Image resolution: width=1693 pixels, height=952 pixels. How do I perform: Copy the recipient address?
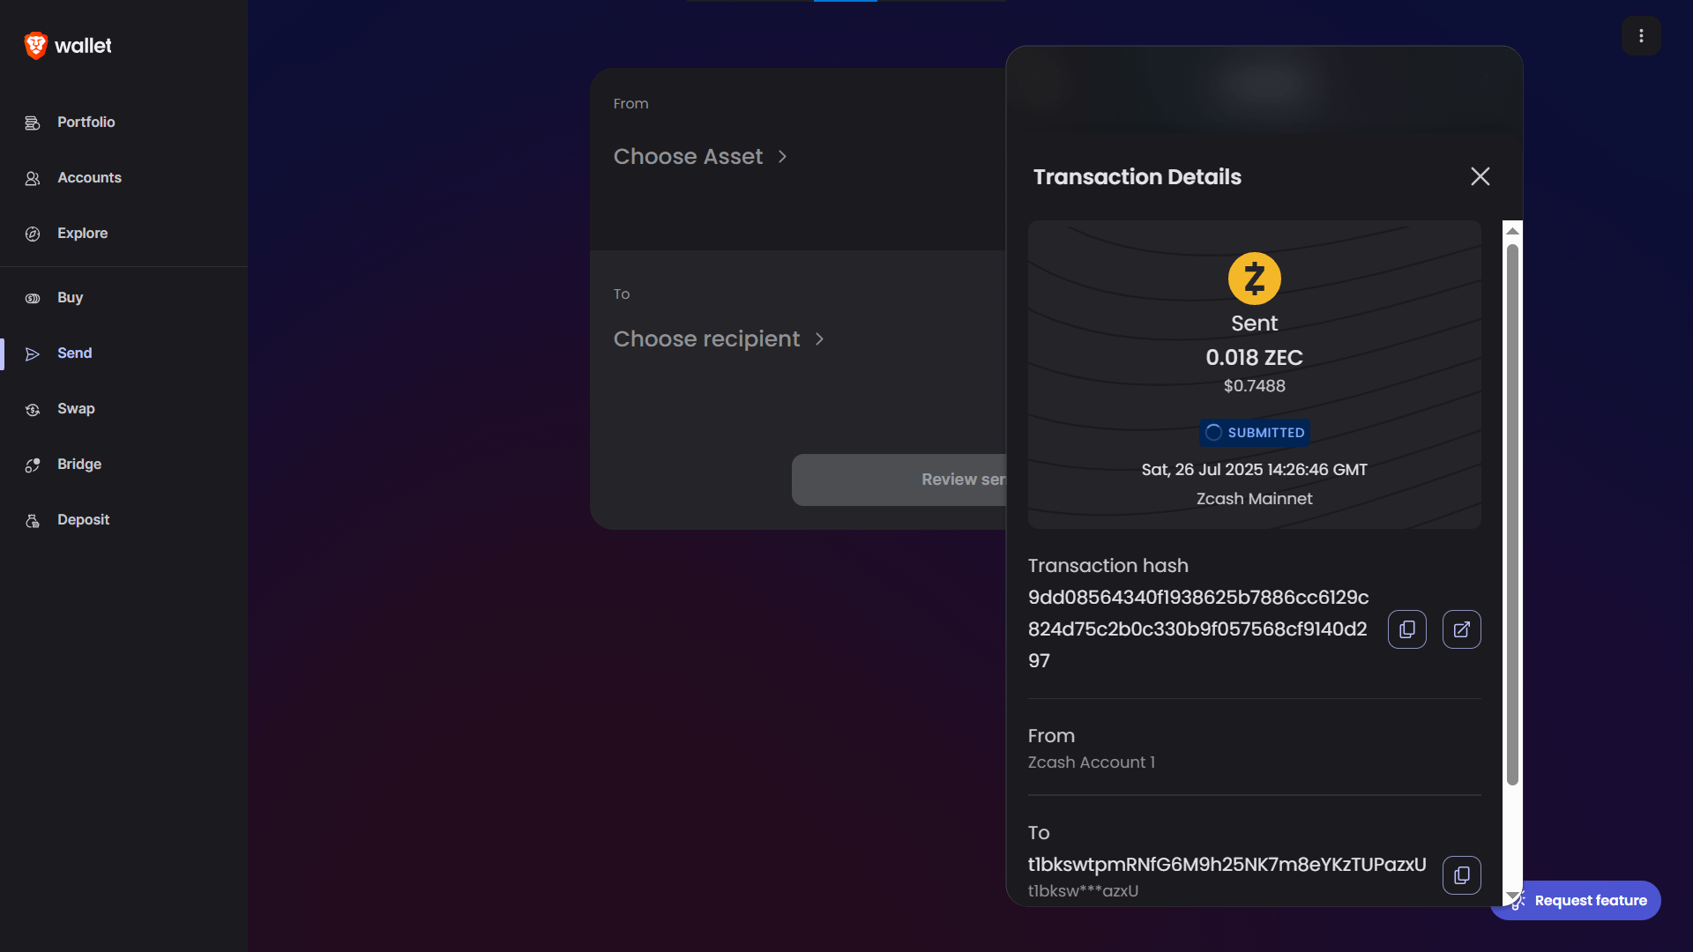1461,875
